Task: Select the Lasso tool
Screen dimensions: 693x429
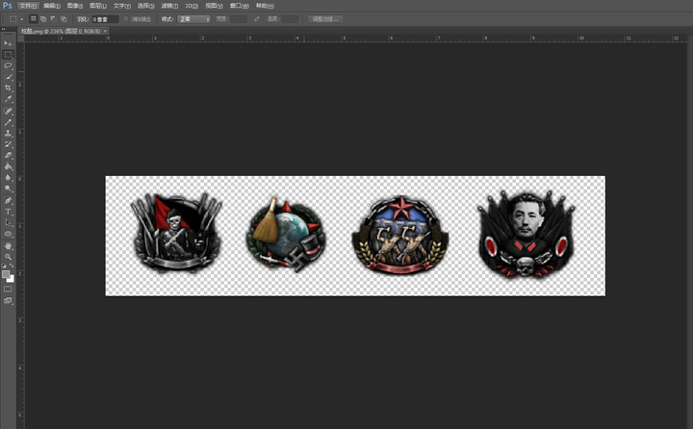Action: [8, 65]
